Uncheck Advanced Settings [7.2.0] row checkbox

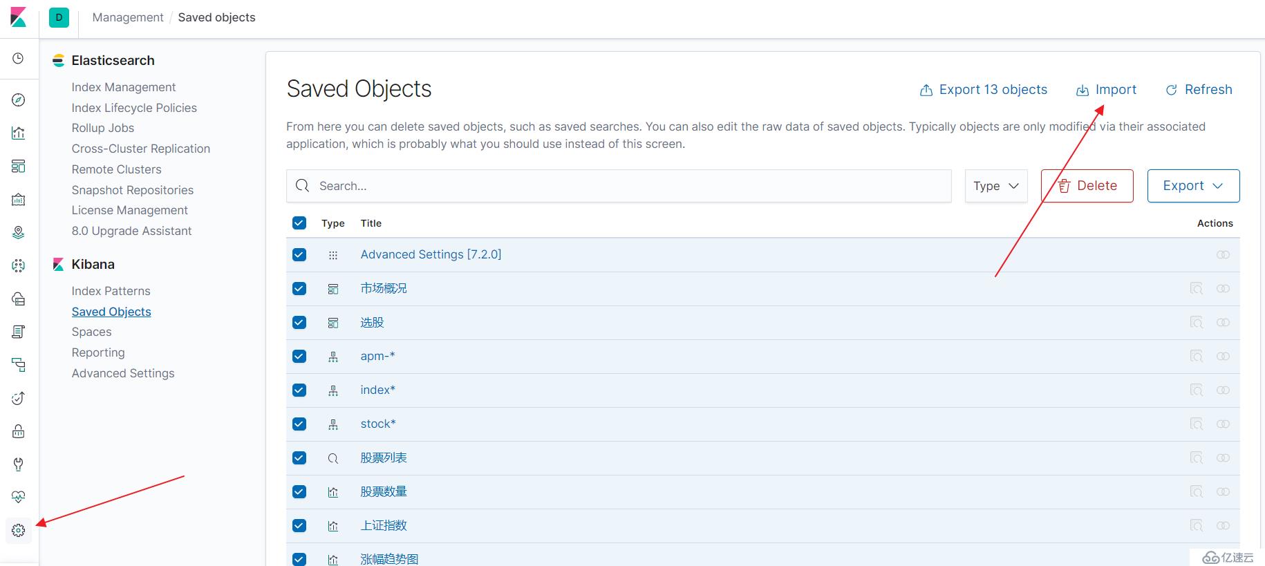299,254
